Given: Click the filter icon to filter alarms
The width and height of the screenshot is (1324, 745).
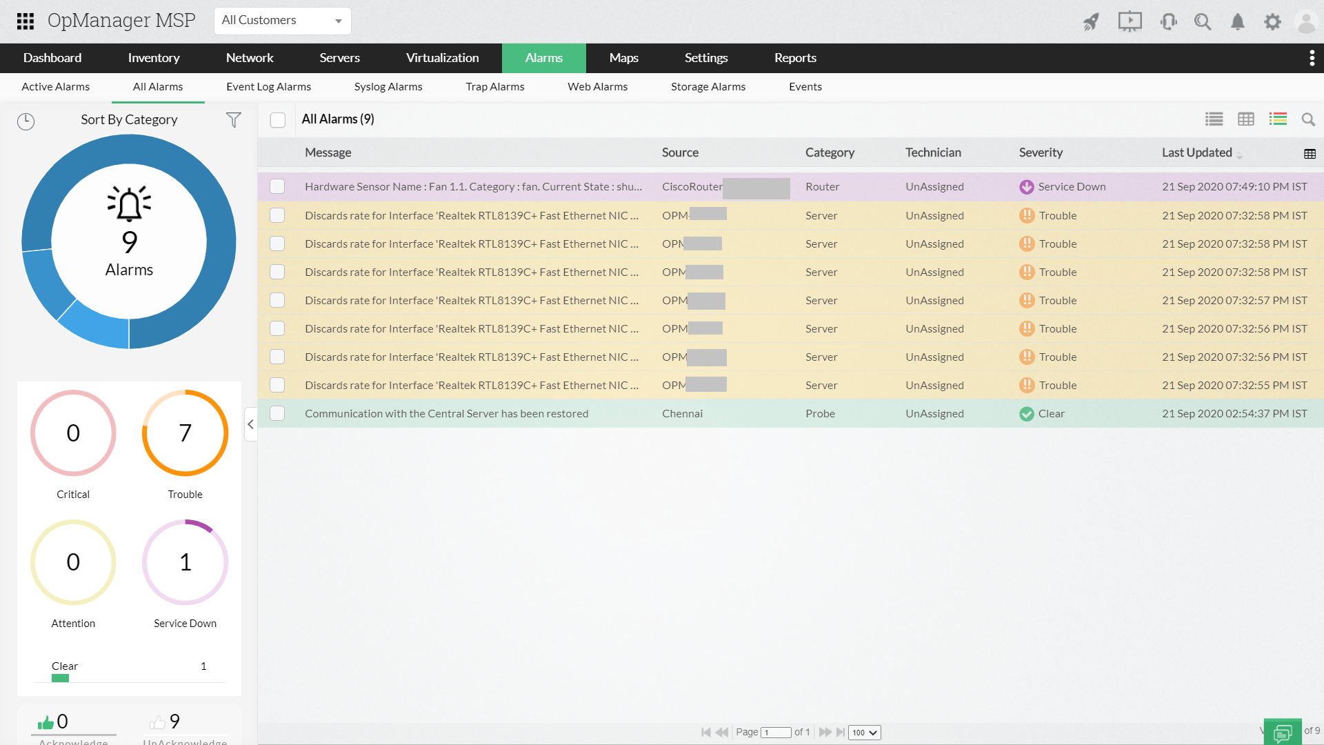Looking at the screenshot, I should coord(234,119).
